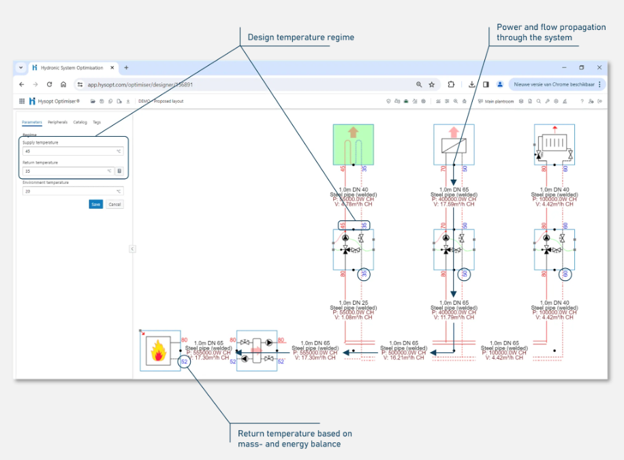Click the Supply temperature input field
This screenshot has width=624, height=460.
(x=73, y=151)
